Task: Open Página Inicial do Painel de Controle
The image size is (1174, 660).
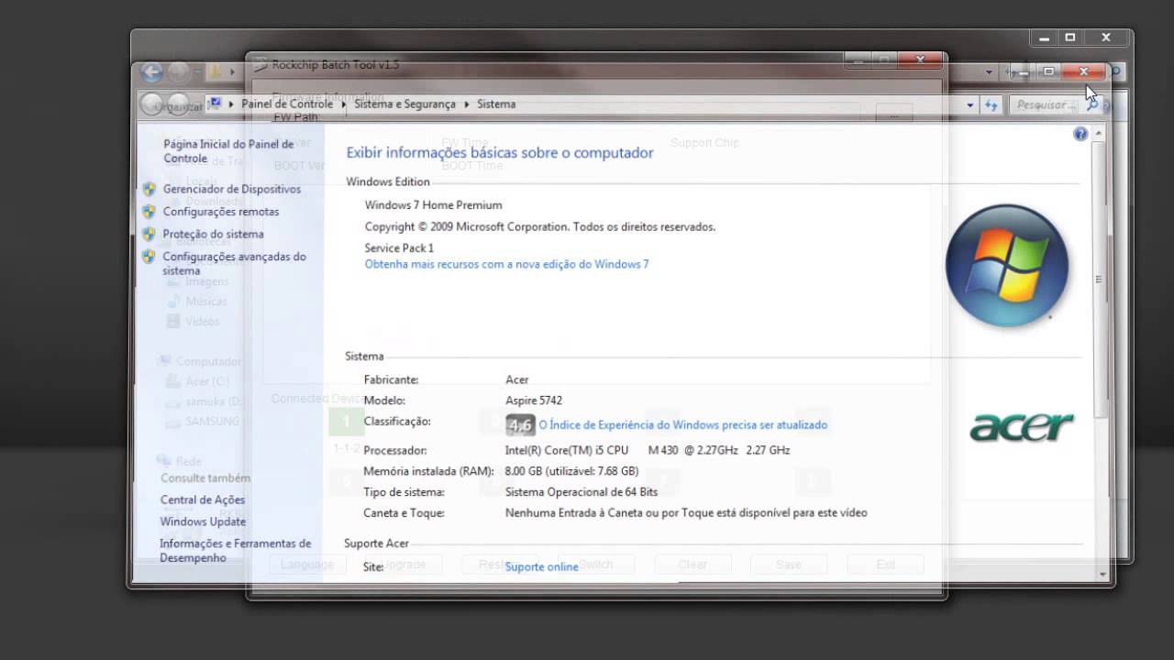Action: [228, 151]
